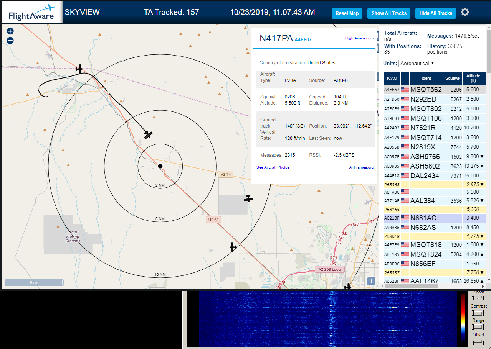Select the 268368 row in aircraft table
491x349 pixels.
[434, 185]
